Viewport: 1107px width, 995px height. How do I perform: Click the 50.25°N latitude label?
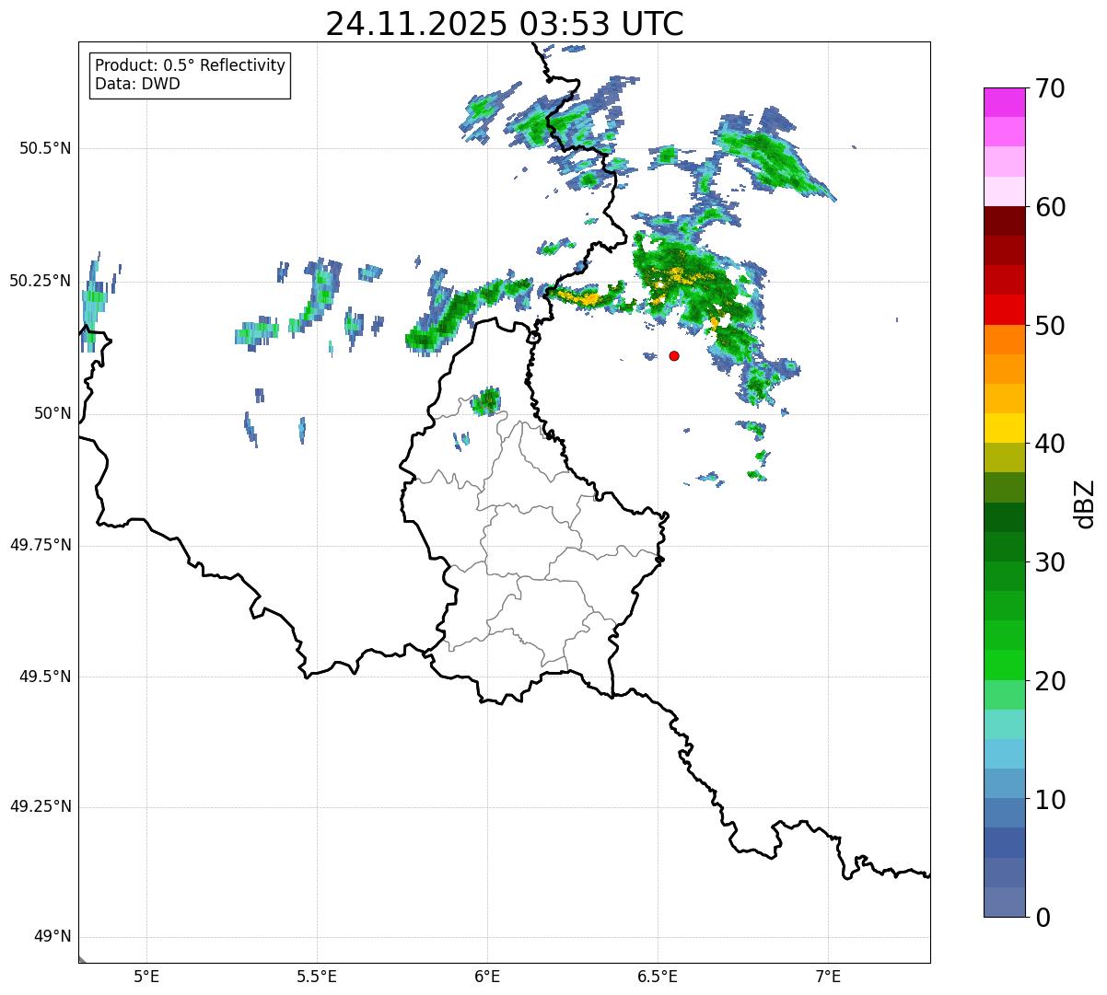pyautogui.click(x=41, y=281)
